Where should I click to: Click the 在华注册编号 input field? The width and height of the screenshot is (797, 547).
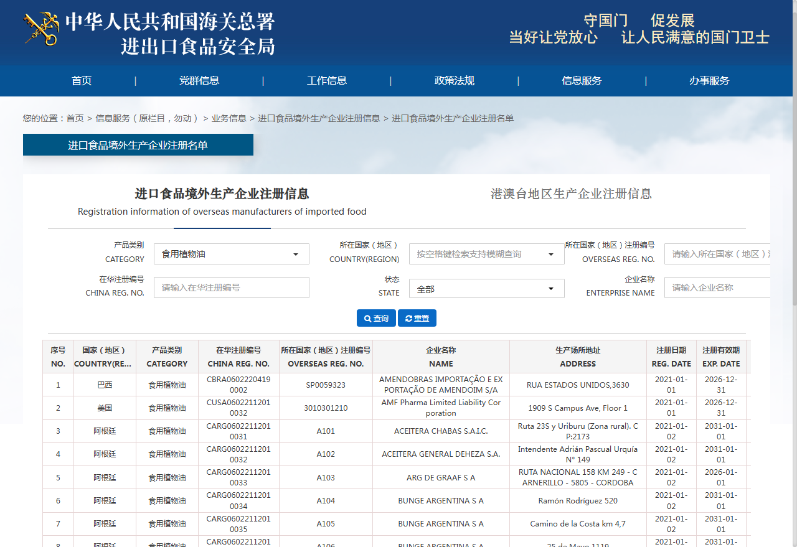231,288
